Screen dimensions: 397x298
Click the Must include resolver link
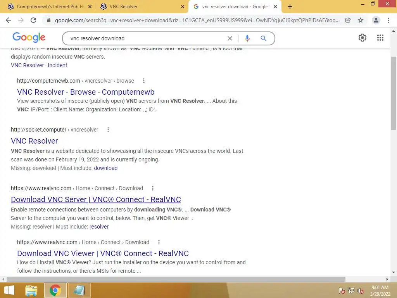tap(99, 227)
